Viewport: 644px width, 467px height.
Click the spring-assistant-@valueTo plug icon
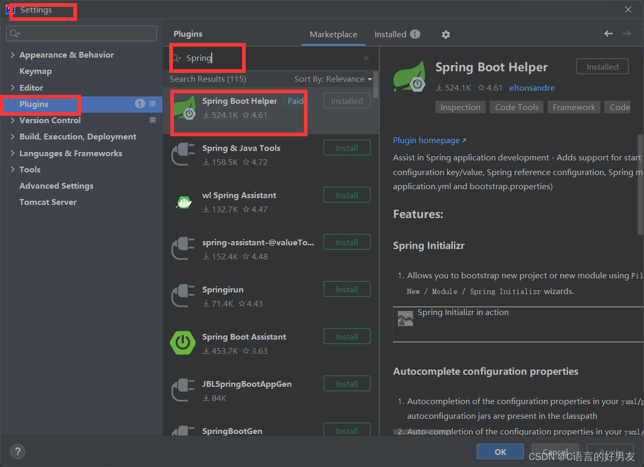tap(183, 249)
